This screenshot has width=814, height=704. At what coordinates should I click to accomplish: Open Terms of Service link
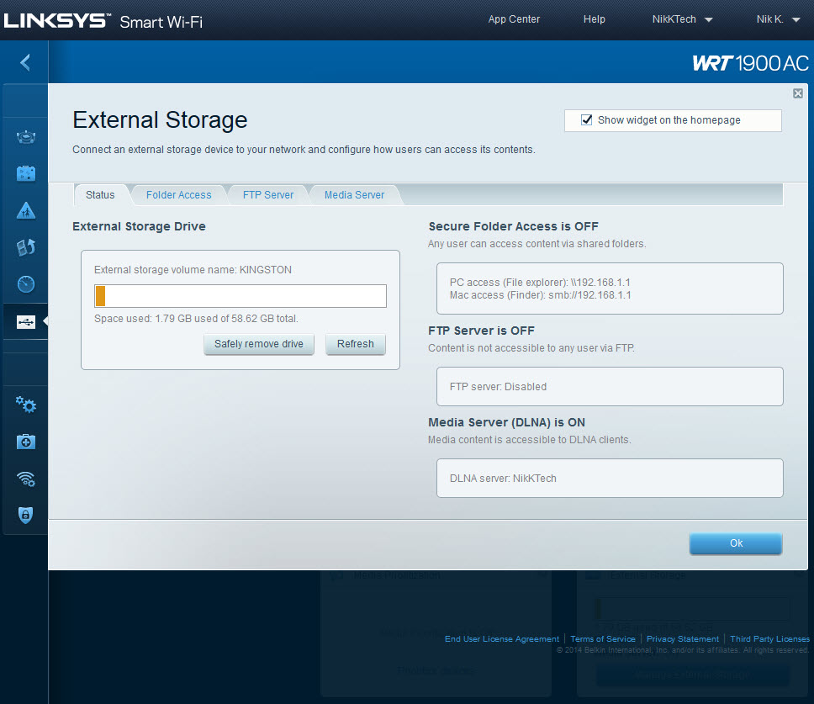pyautogui.click(x=603, y=638)
